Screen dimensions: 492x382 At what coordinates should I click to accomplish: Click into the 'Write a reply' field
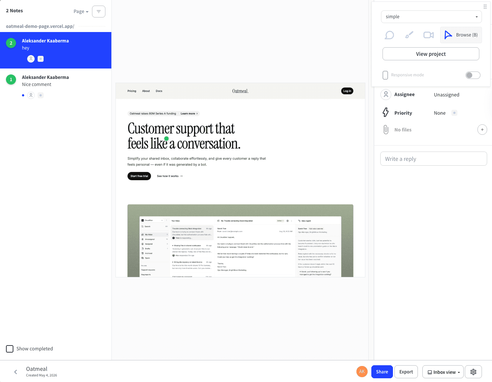tap(434, 159)
